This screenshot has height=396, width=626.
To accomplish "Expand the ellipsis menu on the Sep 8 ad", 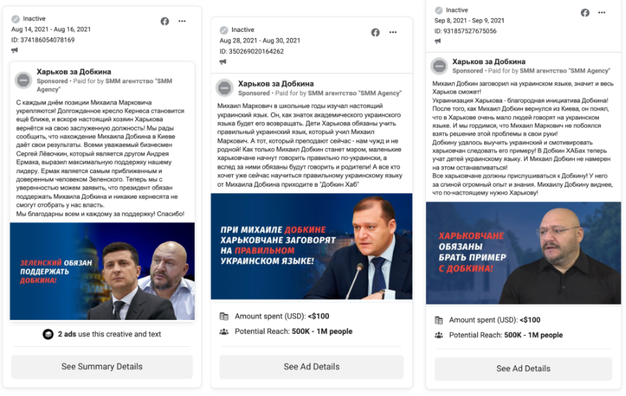I will click(602, 13).
